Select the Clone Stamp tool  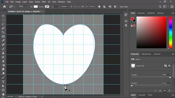coord(3,53)
